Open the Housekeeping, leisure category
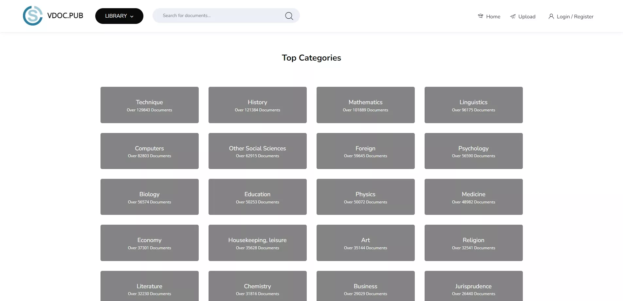The image size is (623, 301). pyautogui.click(x=258, y=243)
